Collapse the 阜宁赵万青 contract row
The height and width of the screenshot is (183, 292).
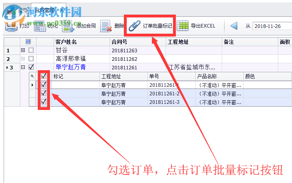23,67
